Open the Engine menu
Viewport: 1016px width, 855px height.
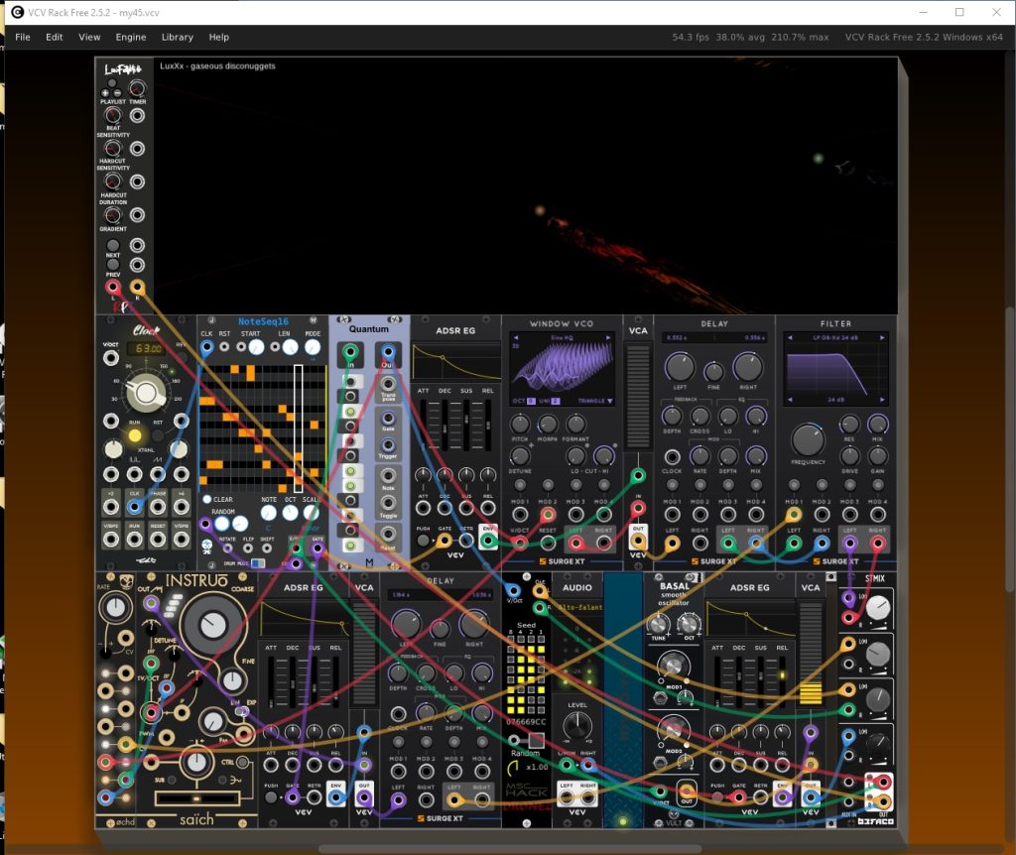point(131,37)
